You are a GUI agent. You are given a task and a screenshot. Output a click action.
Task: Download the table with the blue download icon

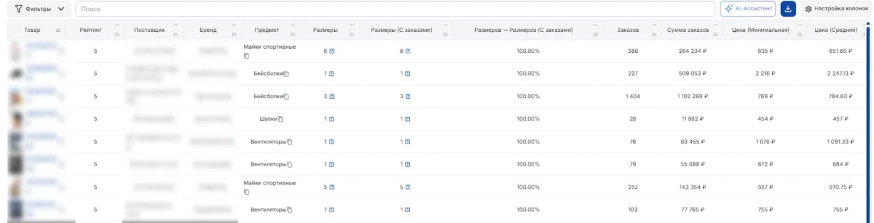tap(788, 9)
